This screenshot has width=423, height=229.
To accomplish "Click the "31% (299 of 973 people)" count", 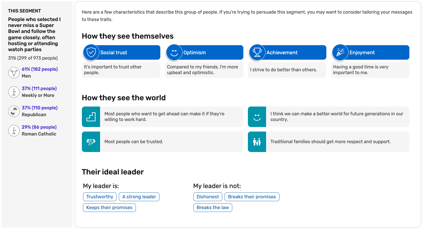I will click(33, 58).
